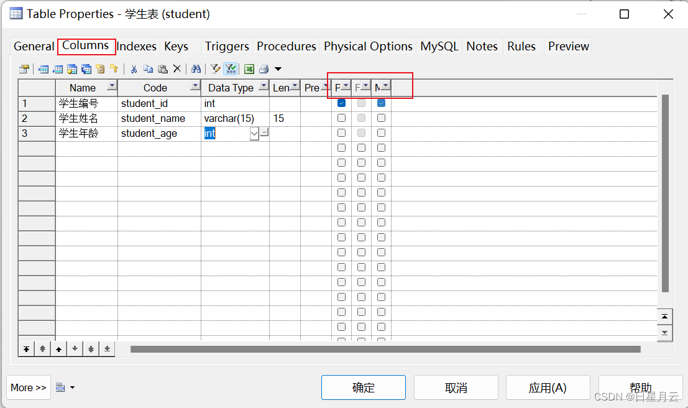This screenshot has width=688, height=408.
Task: Click the Find binoculars icon
Action: click(196, 69)
